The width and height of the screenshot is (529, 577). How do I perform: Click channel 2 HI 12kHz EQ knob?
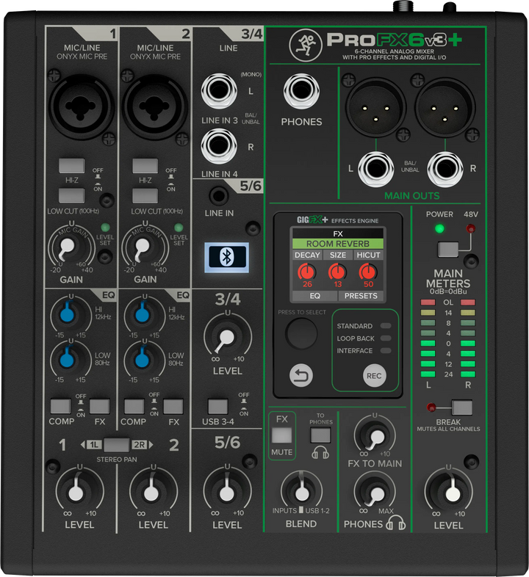tap(144, 316)
